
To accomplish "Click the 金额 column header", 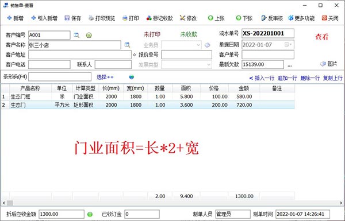I will pos(244,88).
